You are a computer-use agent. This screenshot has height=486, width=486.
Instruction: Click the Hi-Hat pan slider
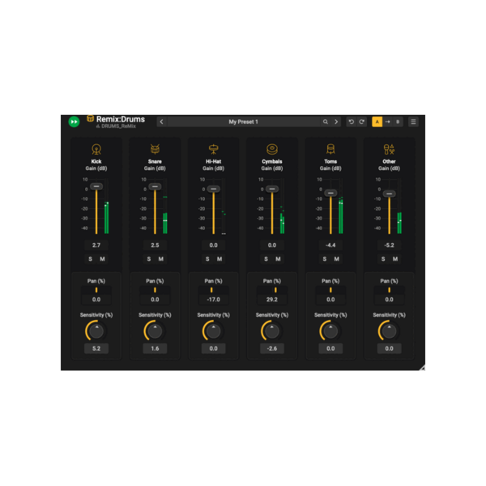tap(214, 290)
